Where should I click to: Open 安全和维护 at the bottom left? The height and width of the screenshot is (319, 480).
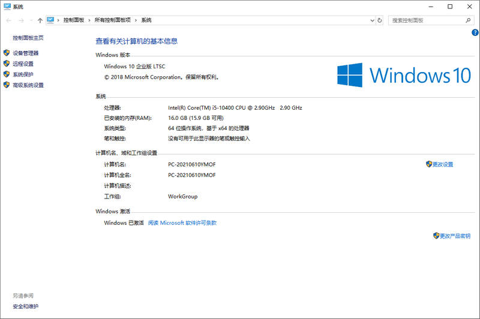(x=25, y=306)
